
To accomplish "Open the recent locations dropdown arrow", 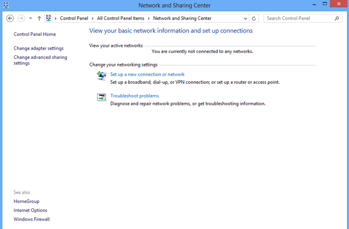I will pyautogui.click(x=31, y=18).
